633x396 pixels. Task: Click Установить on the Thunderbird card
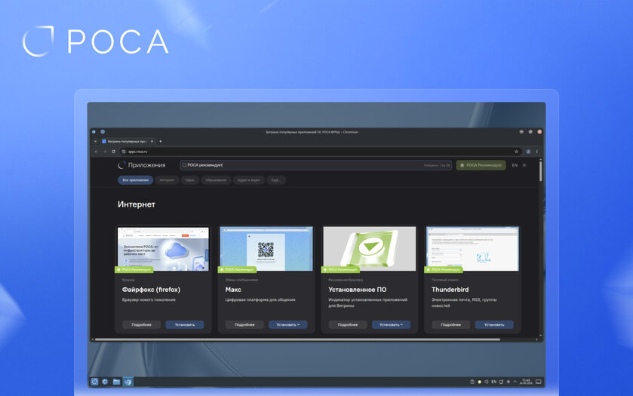click(x=494, y=324)
